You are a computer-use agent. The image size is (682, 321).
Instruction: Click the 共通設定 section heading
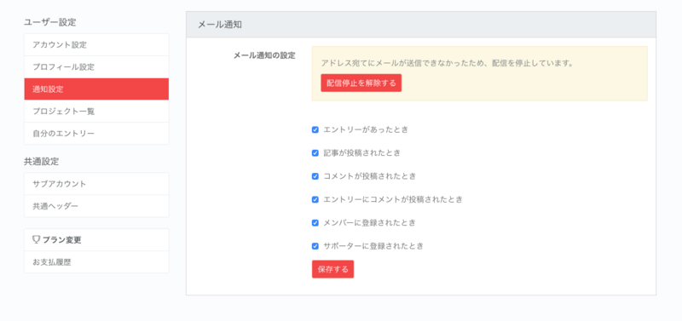click(41, 162)
